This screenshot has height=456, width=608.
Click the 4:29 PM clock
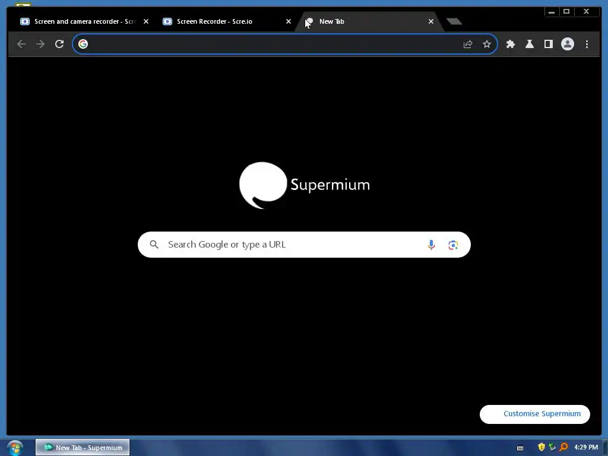tap(586, 448)
